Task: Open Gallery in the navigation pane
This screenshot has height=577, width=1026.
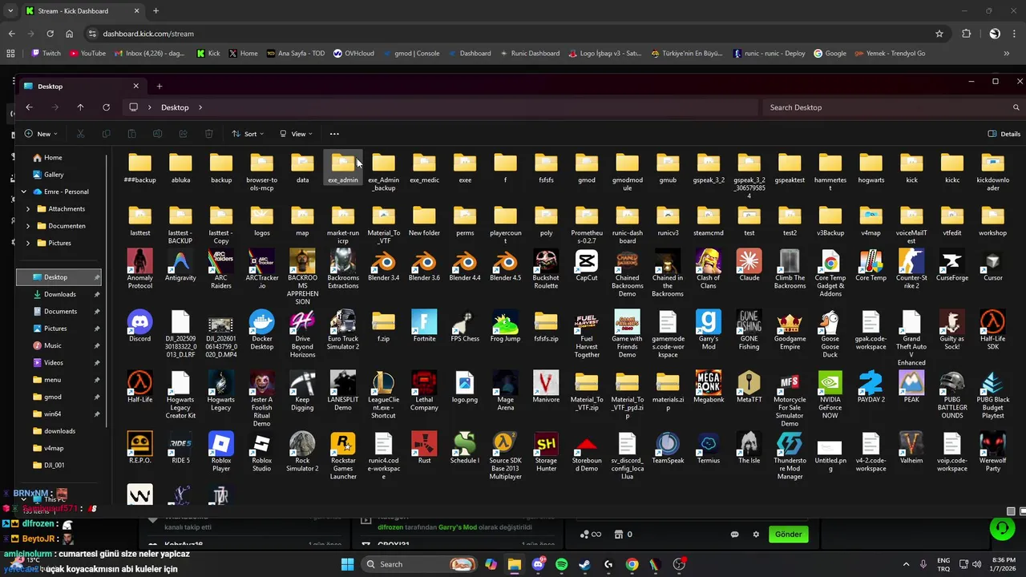Action: point(54,175)
